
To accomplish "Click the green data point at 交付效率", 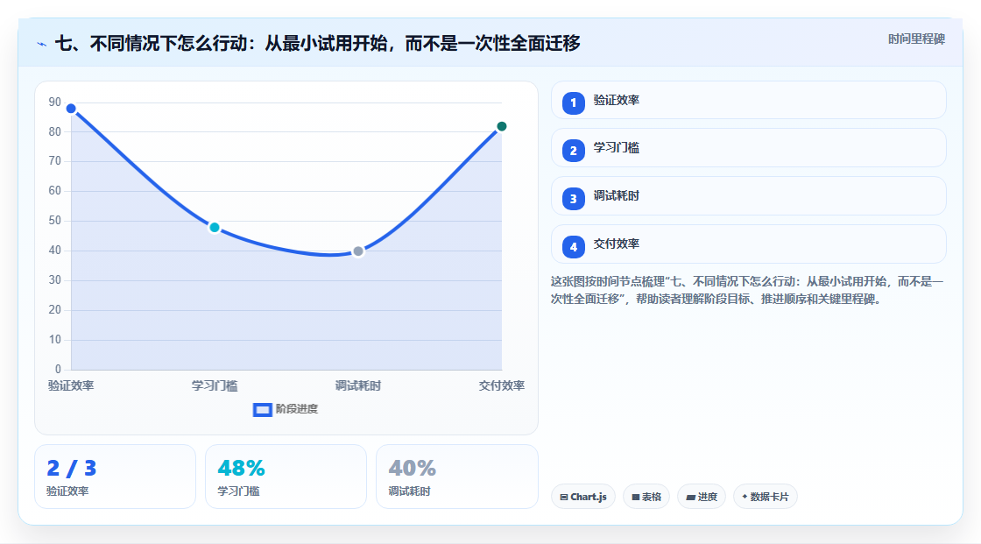I will click(502, 126).
